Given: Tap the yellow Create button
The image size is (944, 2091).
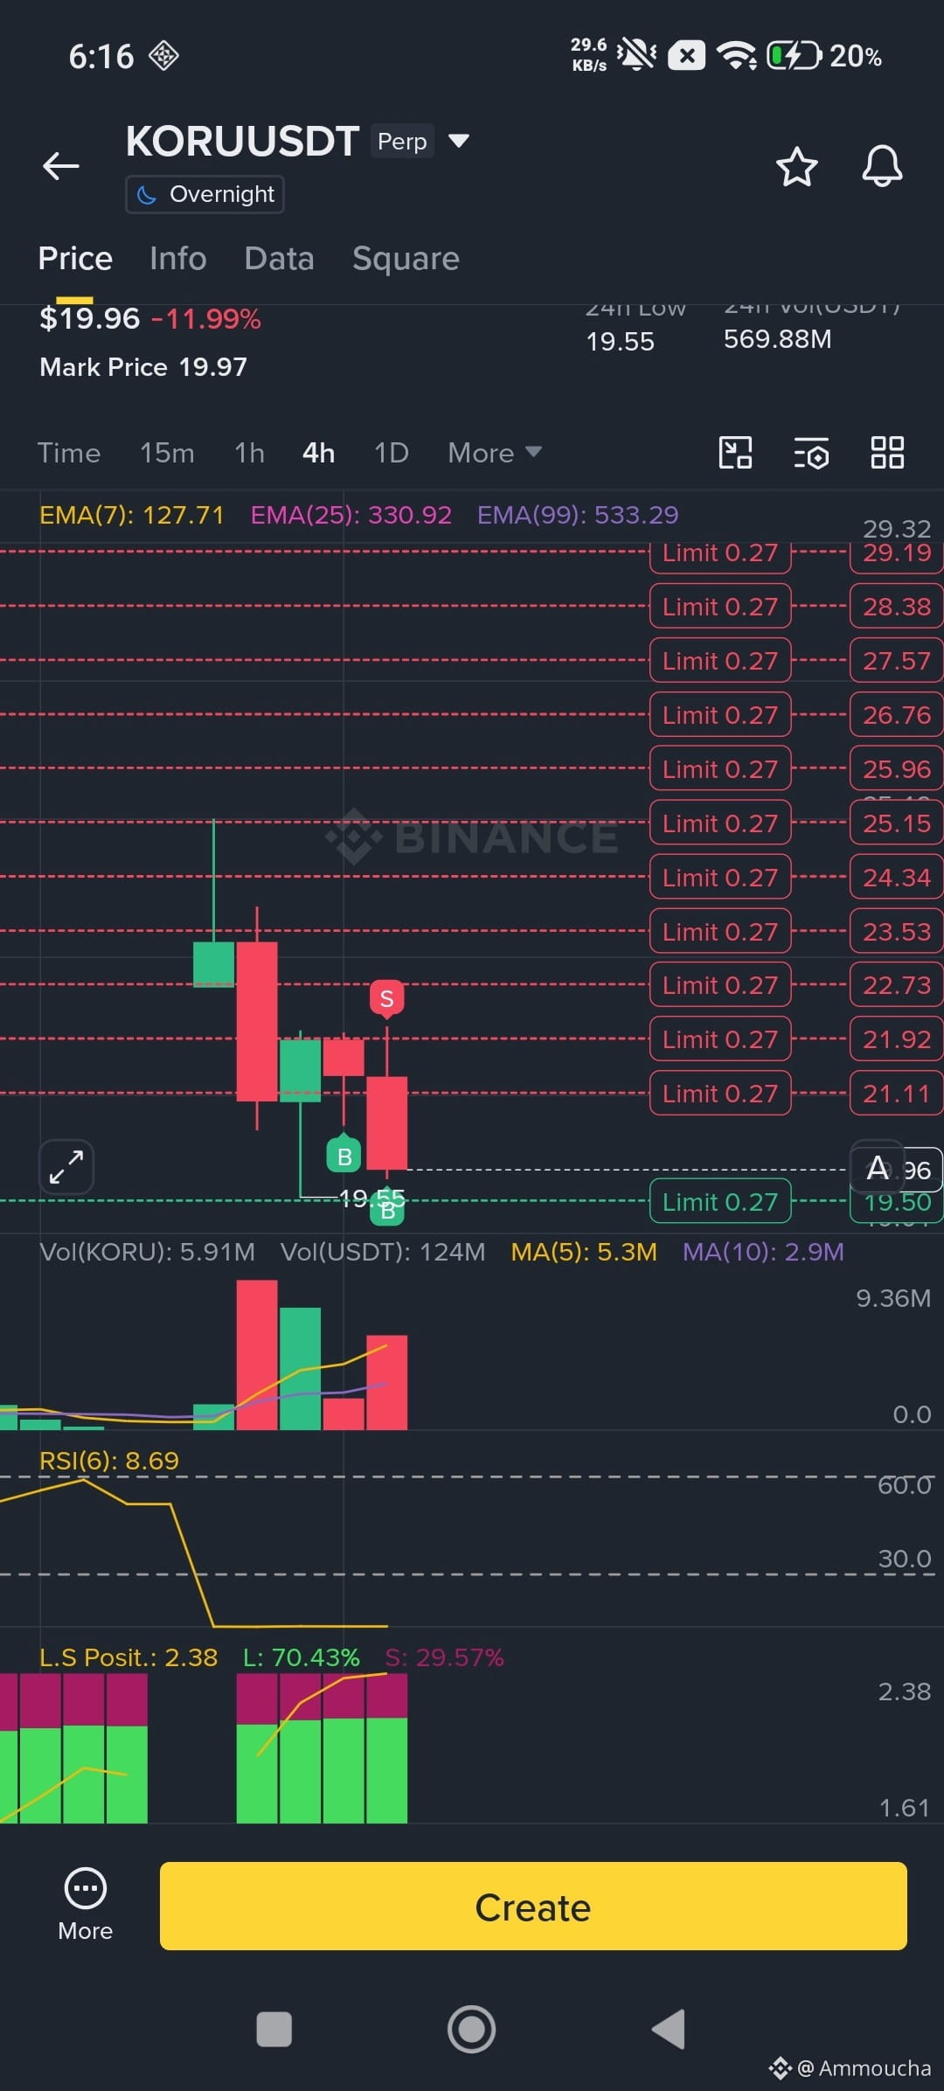Looking at the screenshot, I should pos(533,1907).
